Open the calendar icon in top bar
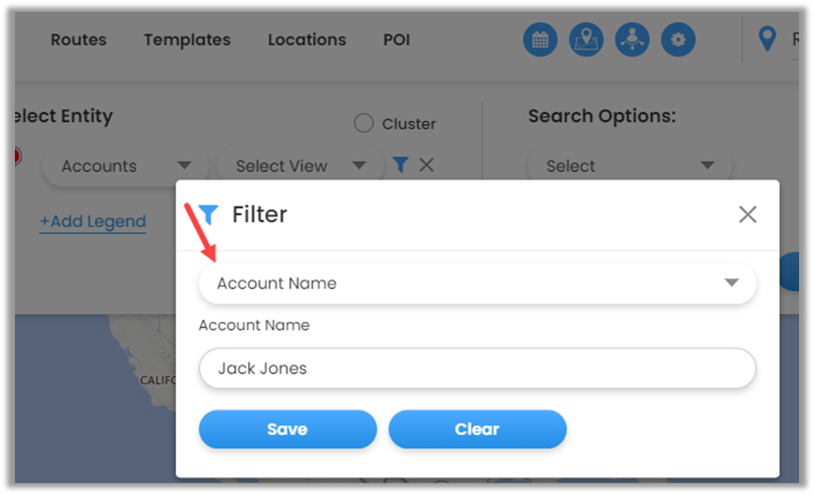This screenshot has height=495, width=814. [540, 40]
